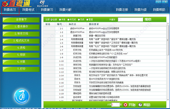Select row 1-7 打开文档

[105, 50]
